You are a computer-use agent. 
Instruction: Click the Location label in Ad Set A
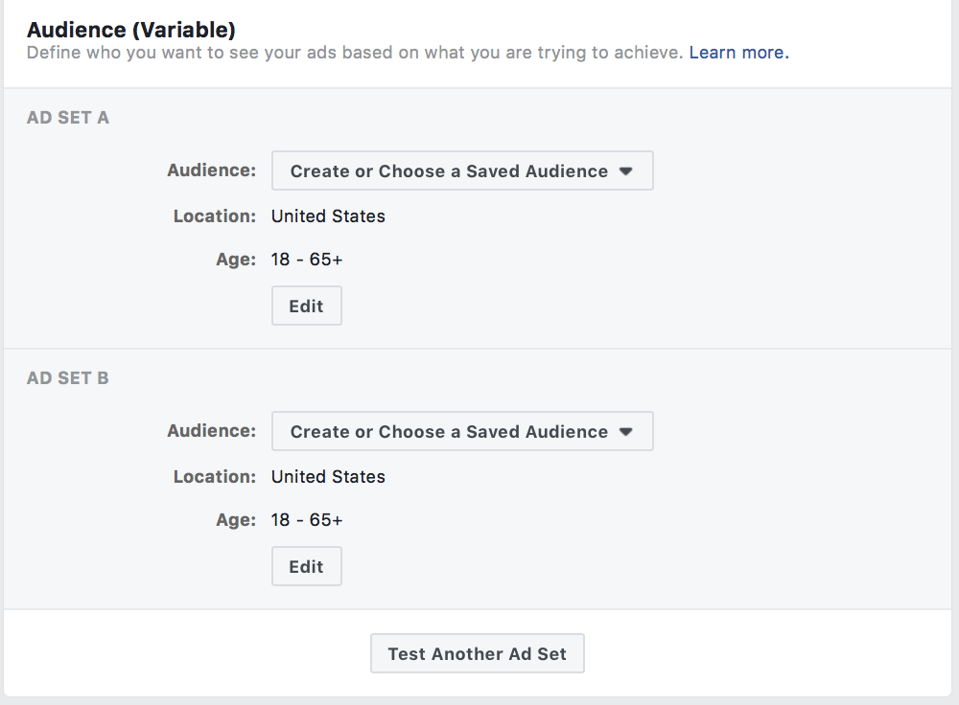tap(215, 216)
